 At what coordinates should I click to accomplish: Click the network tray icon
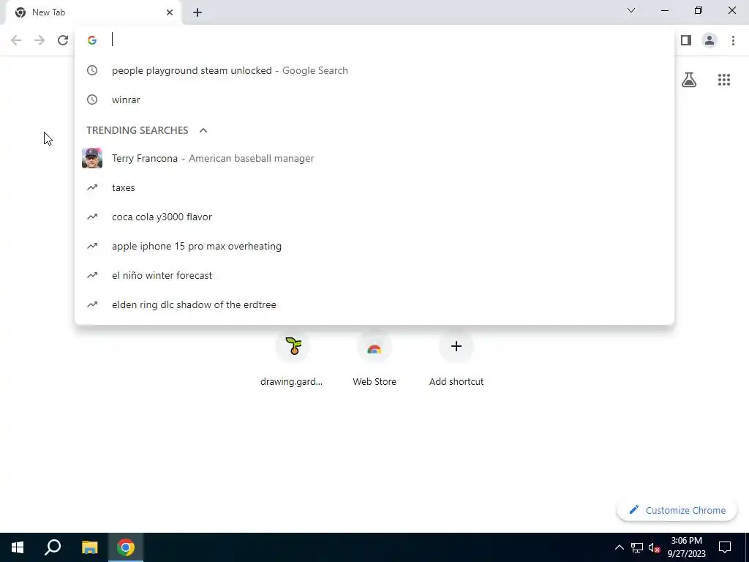coord(637,547)
